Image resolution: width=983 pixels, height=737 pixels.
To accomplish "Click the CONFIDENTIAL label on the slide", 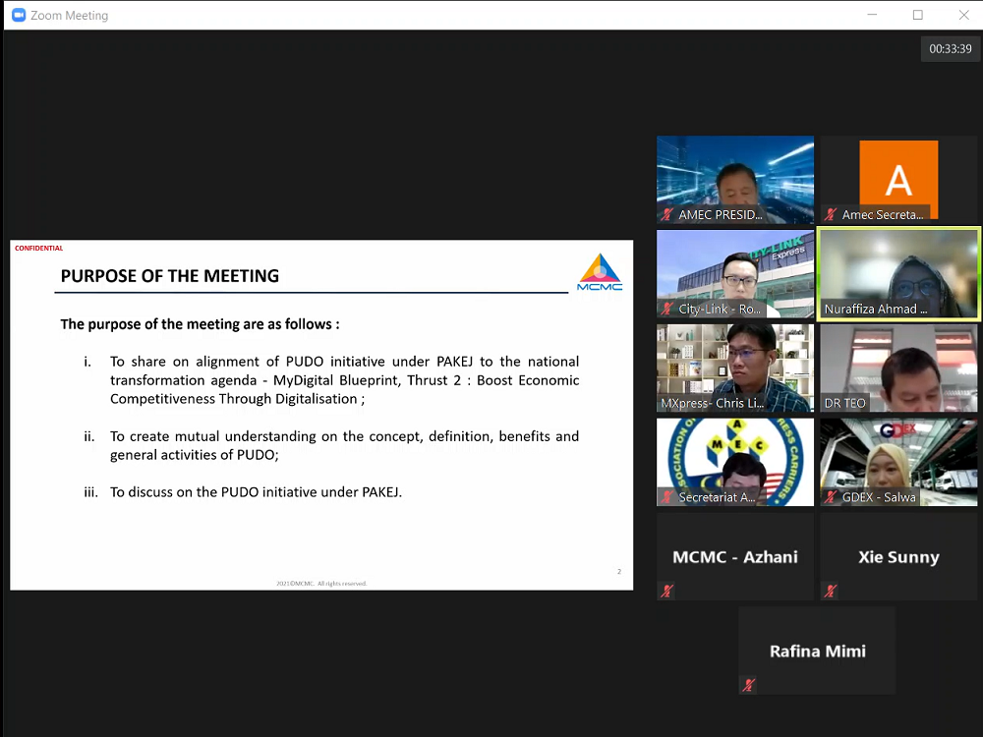I will (39, 249).
